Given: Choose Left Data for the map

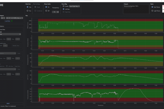Looking at the screenshot, I should 64,9.
